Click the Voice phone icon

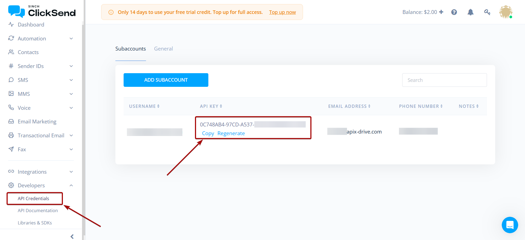[x=11, y=108]
